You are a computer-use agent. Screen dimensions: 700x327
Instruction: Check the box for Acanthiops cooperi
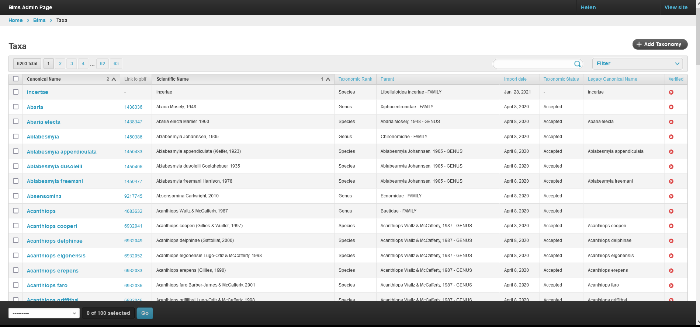coord(15,225)
